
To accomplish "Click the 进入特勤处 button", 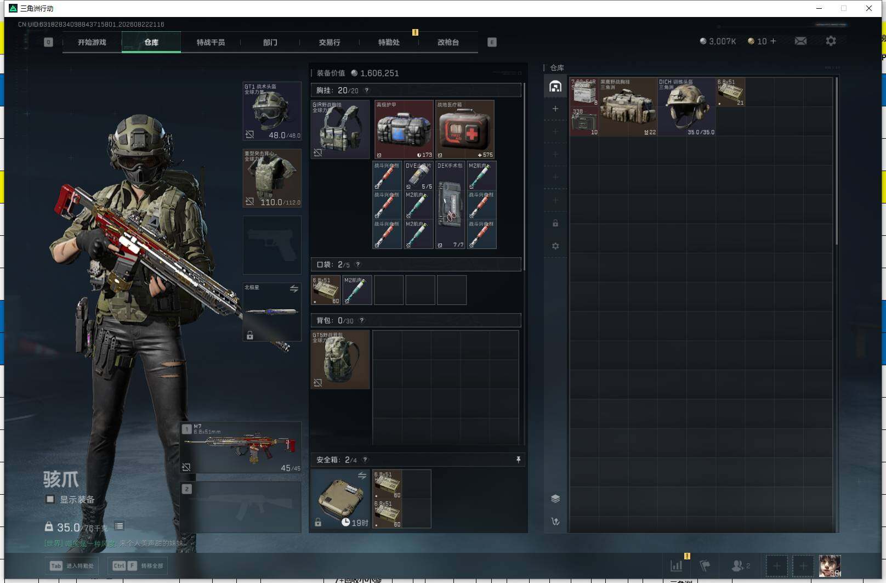I will (72, 565).
